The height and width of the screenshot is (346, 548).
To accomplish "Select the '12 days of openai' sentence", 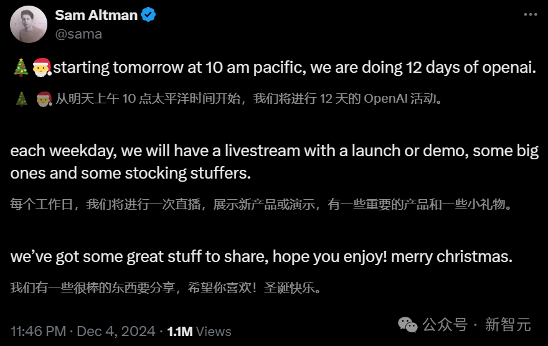I will coord(295,67).
